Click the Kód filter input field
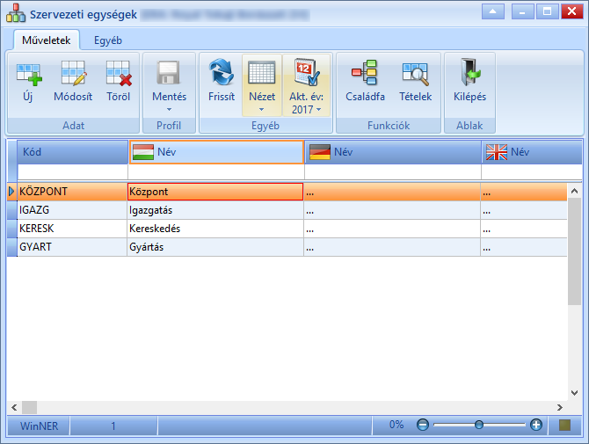This screenshot has width=589, height=444. click(72, 172)
